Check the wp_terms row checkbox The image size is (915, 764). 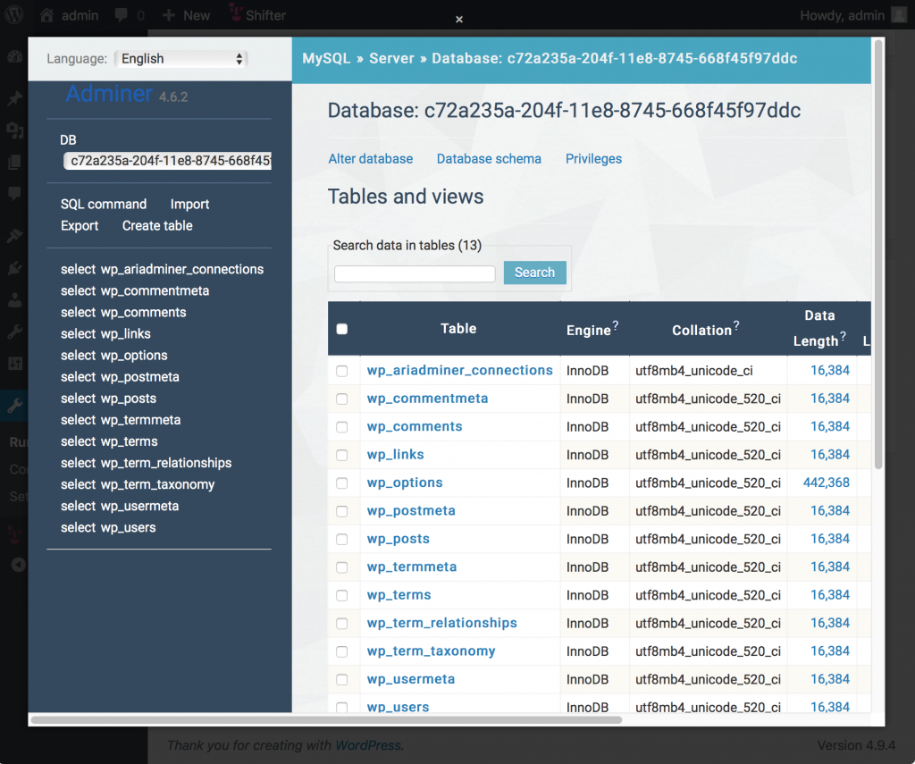coord(342,595)
